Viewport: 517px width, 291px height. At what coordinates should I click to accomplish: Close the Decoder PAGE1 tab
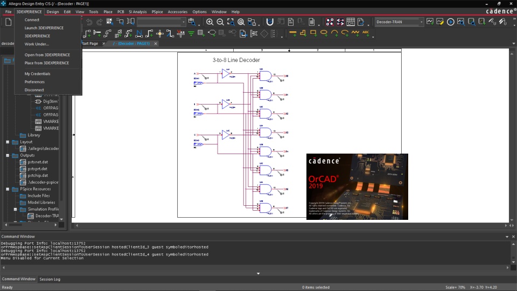point(156,44)
